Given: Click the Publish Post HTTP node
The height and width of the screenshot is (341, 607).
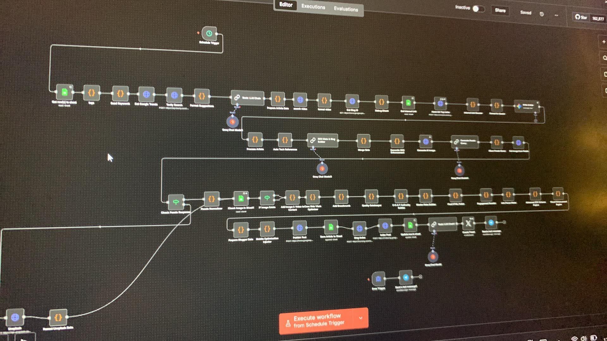Looking at the screenshot, I should tap(299, 228).
